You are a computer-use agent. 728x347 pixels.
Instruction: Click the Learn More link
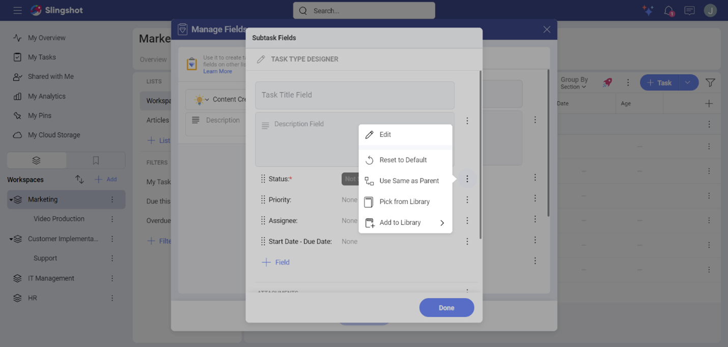click(x=217, y=71)
